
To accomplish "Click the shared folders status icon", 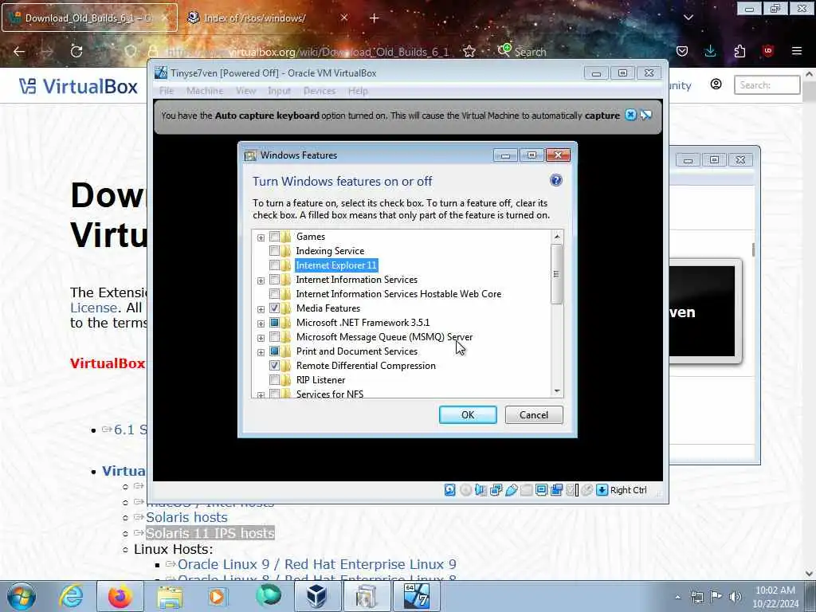I will pos(526,490).
